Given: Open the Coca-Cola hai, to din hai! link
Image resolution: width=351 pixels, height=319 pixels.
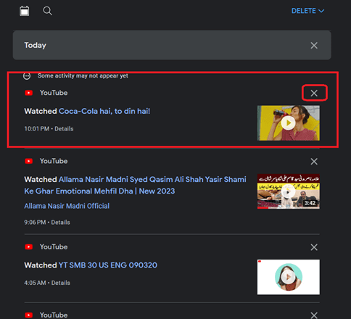Looking at the screenshot, I should tap(104, 111).
